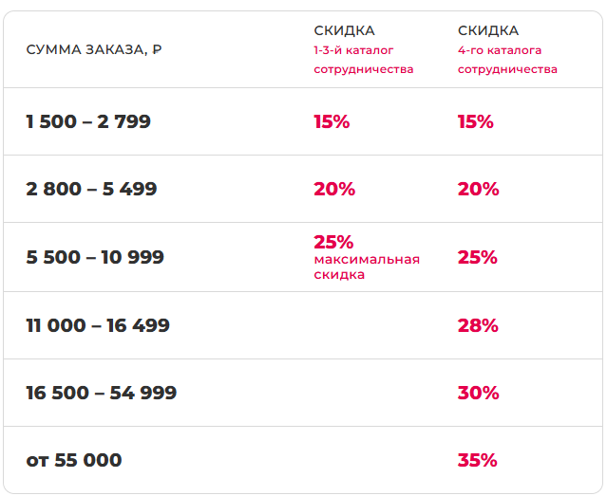607x496 pixels.
Task: Click the "максимальная скидка" note
Action: pyautogui.click(x=366, y=266)
